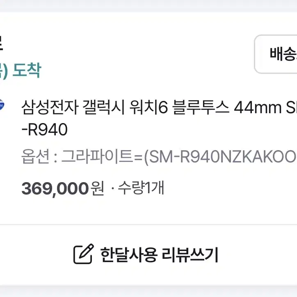Click the 갤럭시 word in product title
This screenshot has height=297, width=297.
[x=104, y=107]
